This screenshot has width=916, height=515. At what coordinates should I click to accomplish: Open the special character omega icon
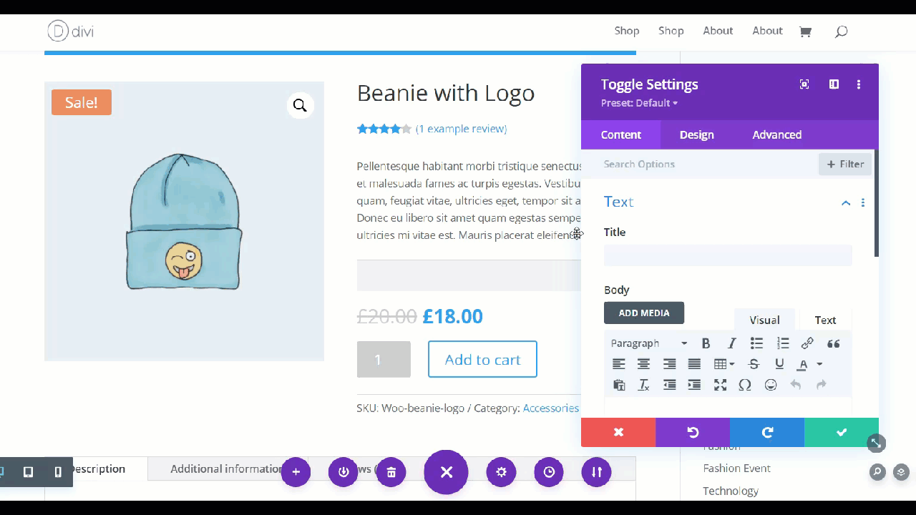(x=745, y=385)
